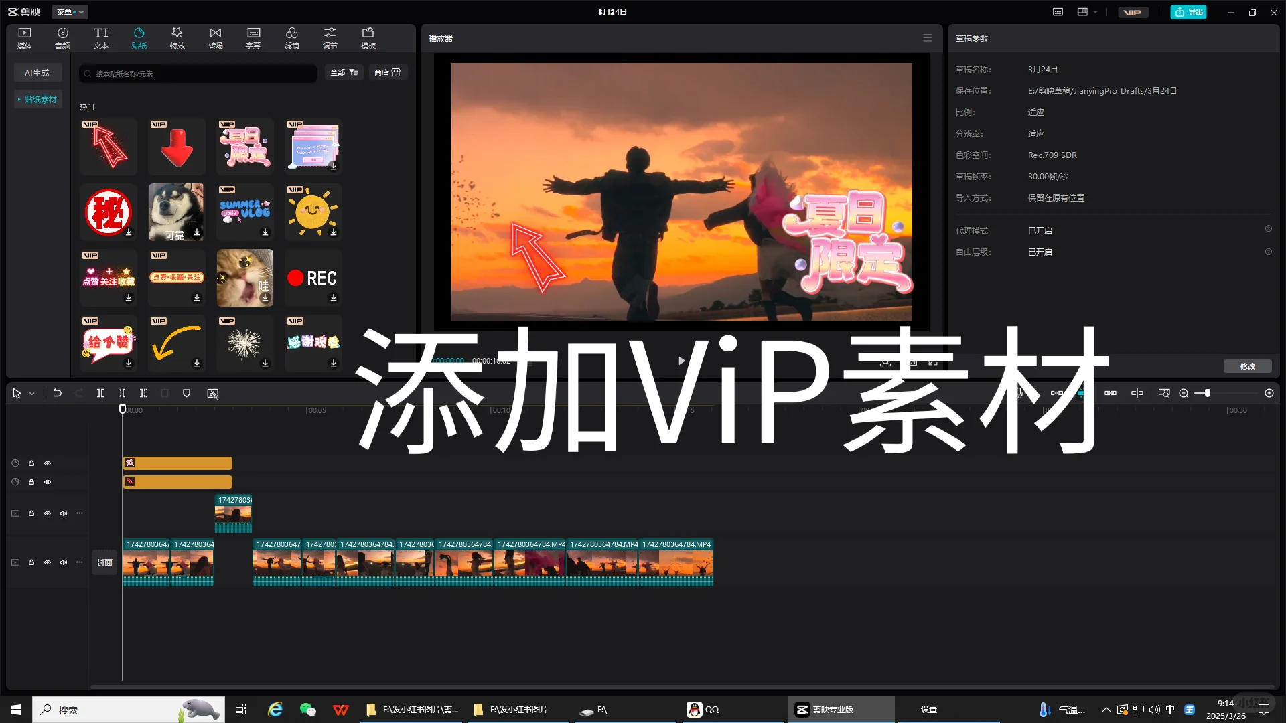The image size is (1286, 723).
Task: Open the 全部 filter dropdown
Action: [344, 72]
